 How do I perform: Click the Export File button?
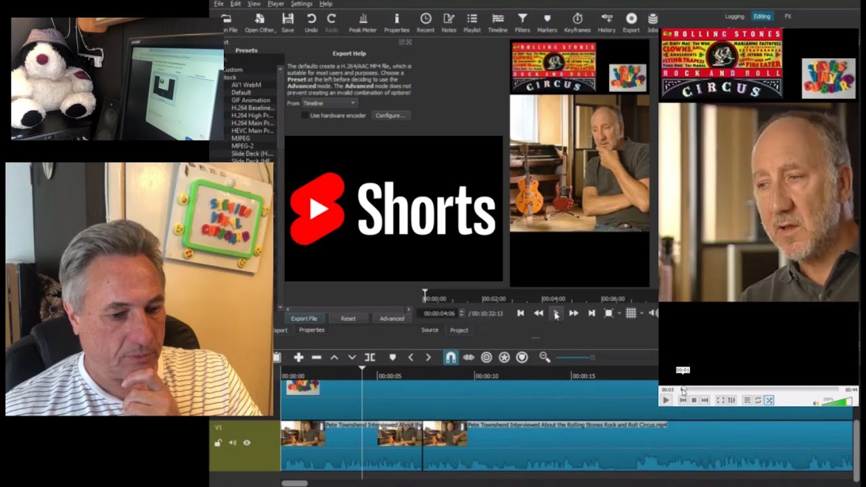coord(304,319)
